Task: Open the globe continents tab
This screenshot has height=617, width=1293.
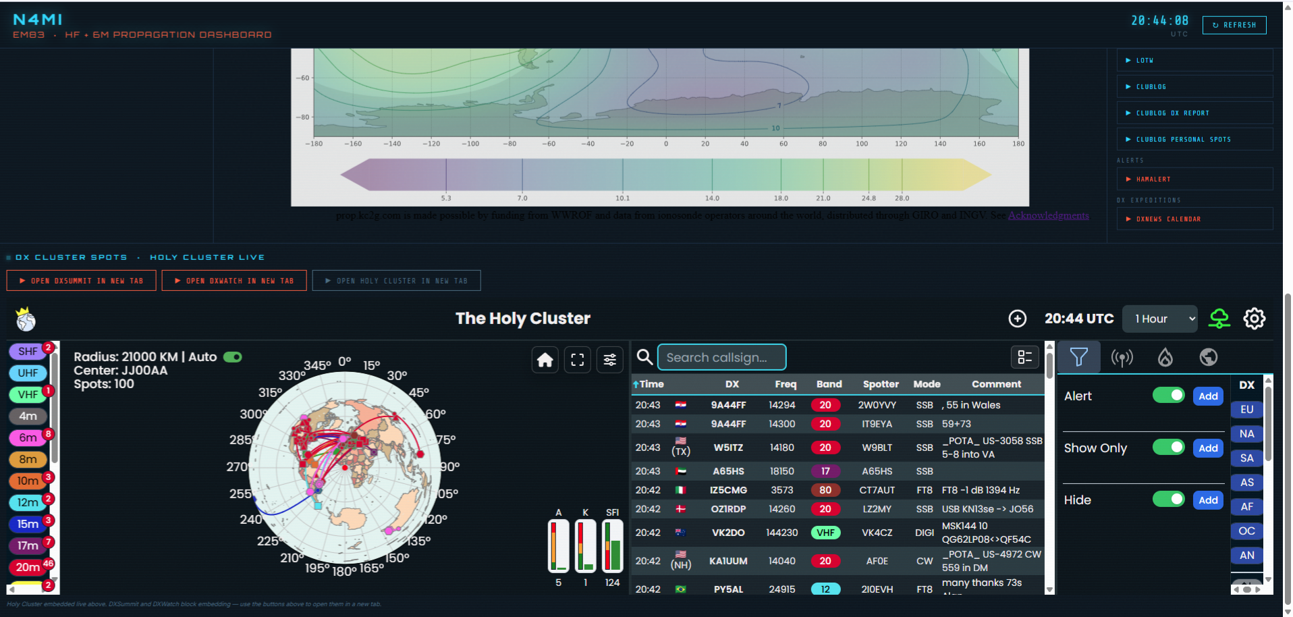Action: tap(1209, 357)
